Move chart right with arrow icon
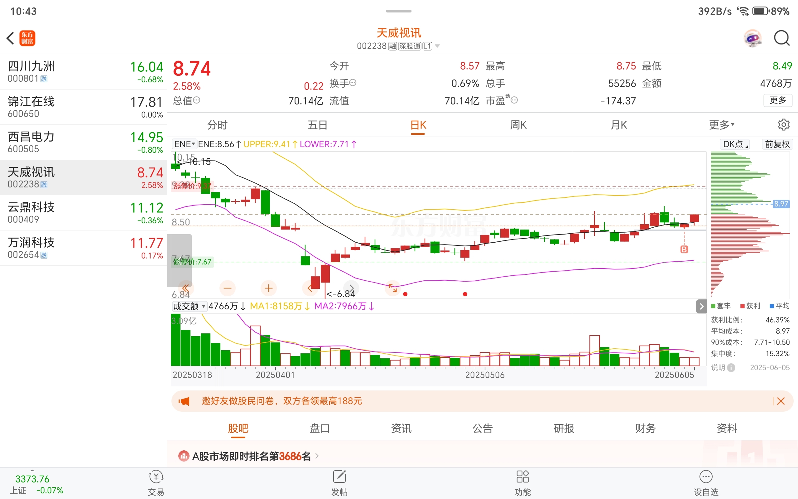This screenshot has width=798, height=499. tap(351, 288)
